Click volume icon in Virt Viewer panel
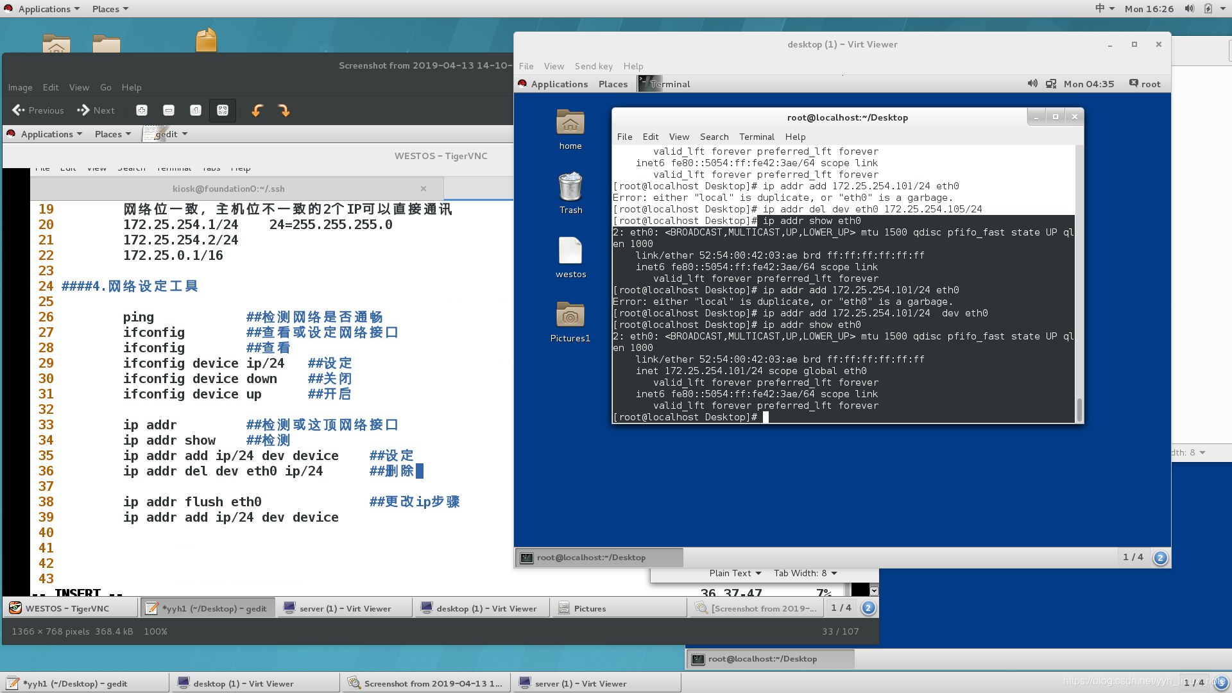Viewport: 1232px width, 693px height. coord(1032,84)
